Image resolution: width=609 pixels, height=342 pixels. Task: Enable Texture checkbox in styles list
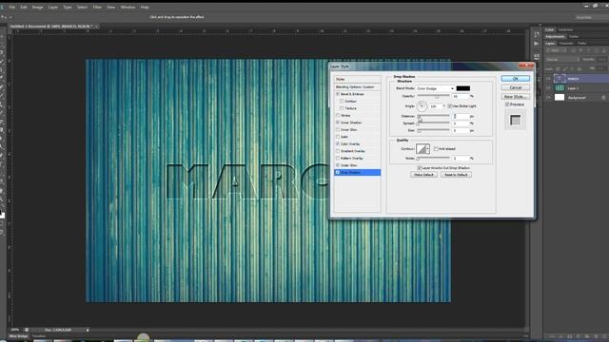tap(342, 108)
